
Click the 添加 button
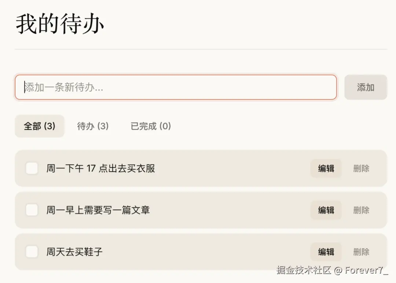(366, 87)
